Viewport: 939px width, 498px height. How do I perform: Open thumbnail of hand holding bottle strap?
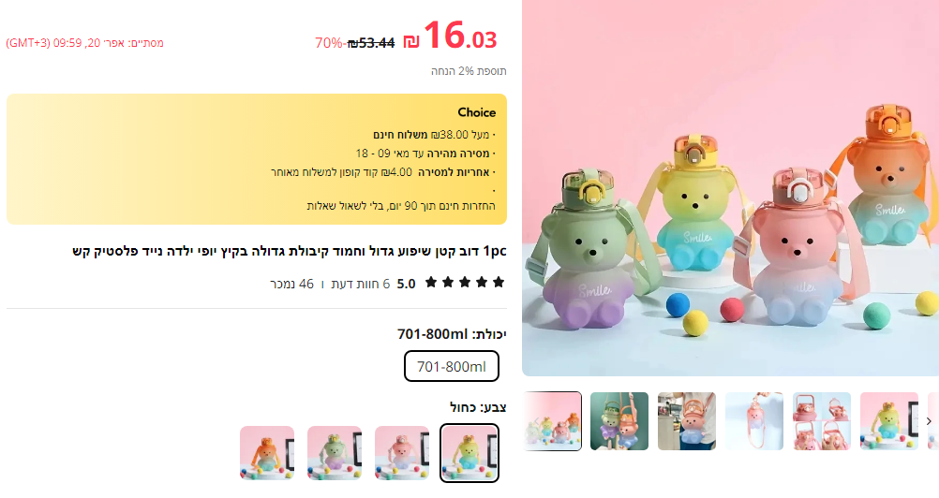pyautogui.click(x=754, y=421)
